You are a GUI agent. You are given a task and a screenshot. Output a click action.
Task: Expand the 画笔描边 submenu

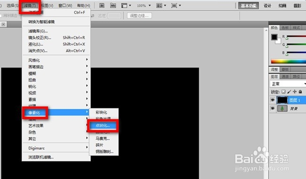[x=56, y=67]
